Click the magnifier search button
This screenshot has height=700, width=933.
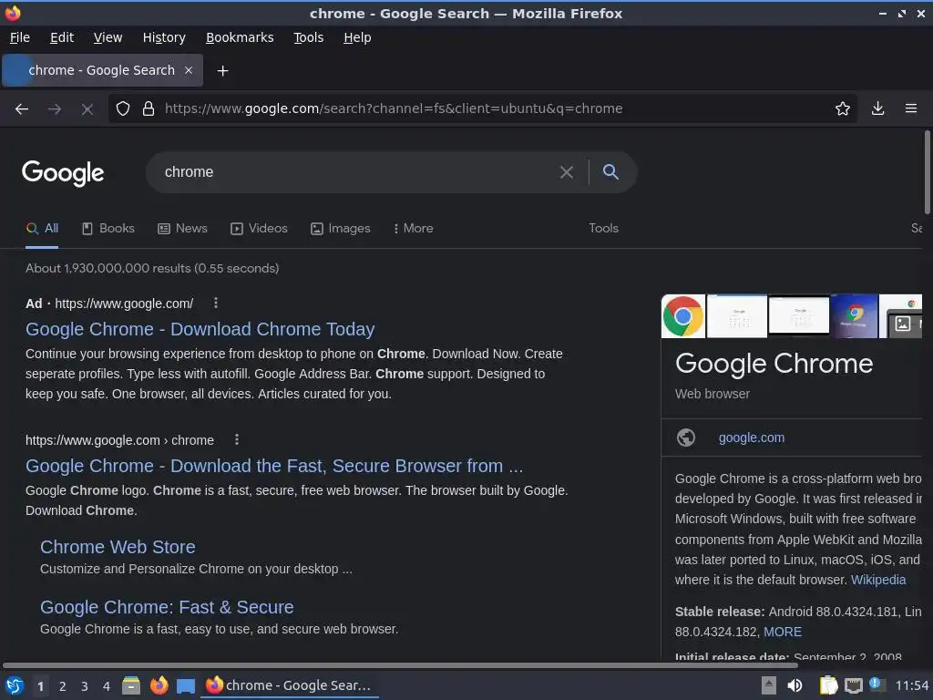[x=610, y=172]
